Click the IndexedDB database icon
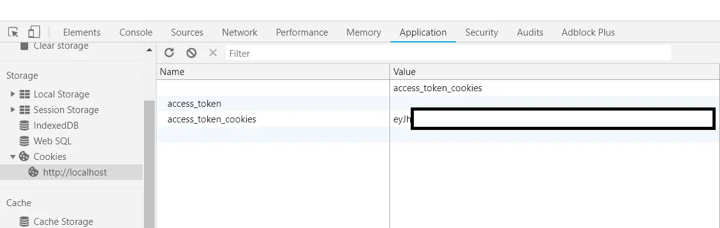Screen dimensions: 720x228 click(x=24, y=126)
